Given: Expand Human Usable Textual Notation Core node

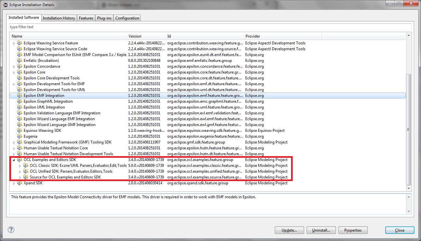Looking at the screenshot, I should (14, 148).
